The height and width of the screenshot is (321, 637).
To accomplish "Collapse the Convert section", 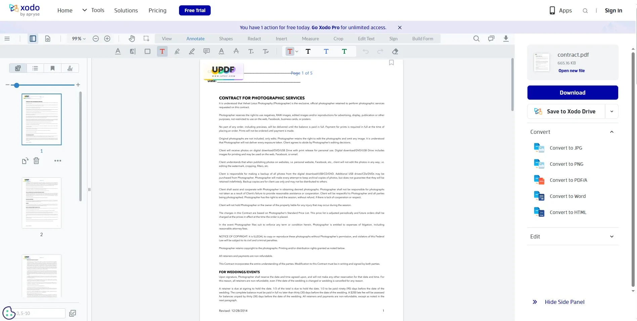I will point(611,132).
